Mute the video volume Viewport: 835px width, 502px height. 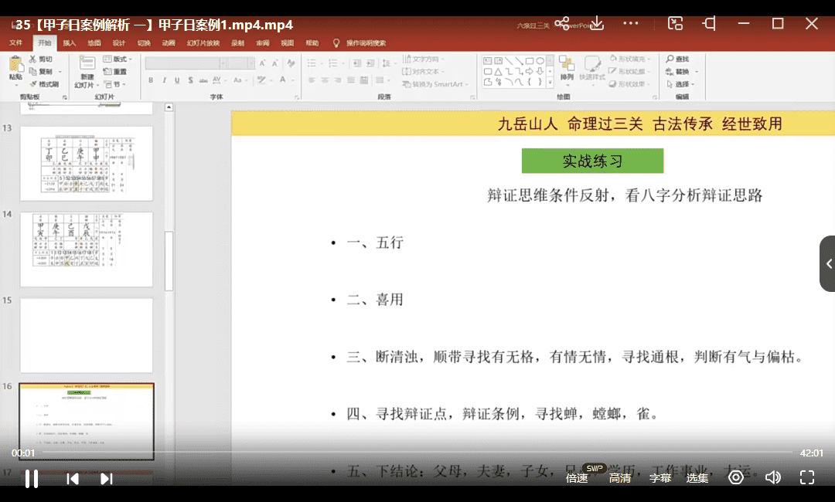772,478
